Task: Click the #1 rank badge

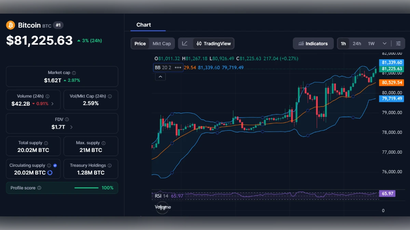Action: (58, 25)
